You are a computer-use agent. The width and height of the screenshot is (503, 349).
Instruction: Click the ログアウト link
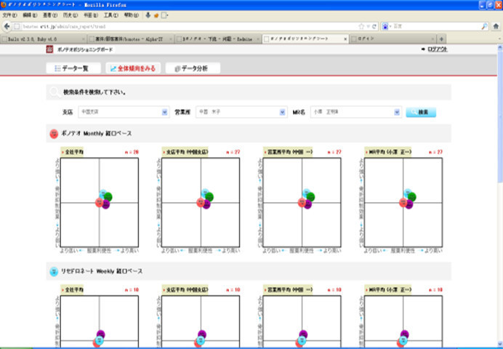pos(438,49)
